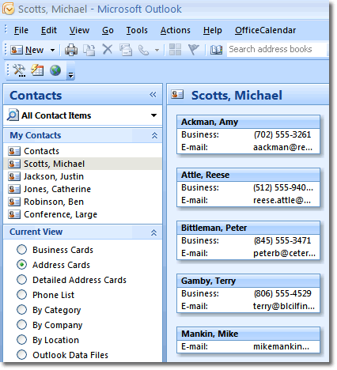Viewport: 337px width, 370px height.
Task: Collapse the Current View section
Action: pos(153,232)
